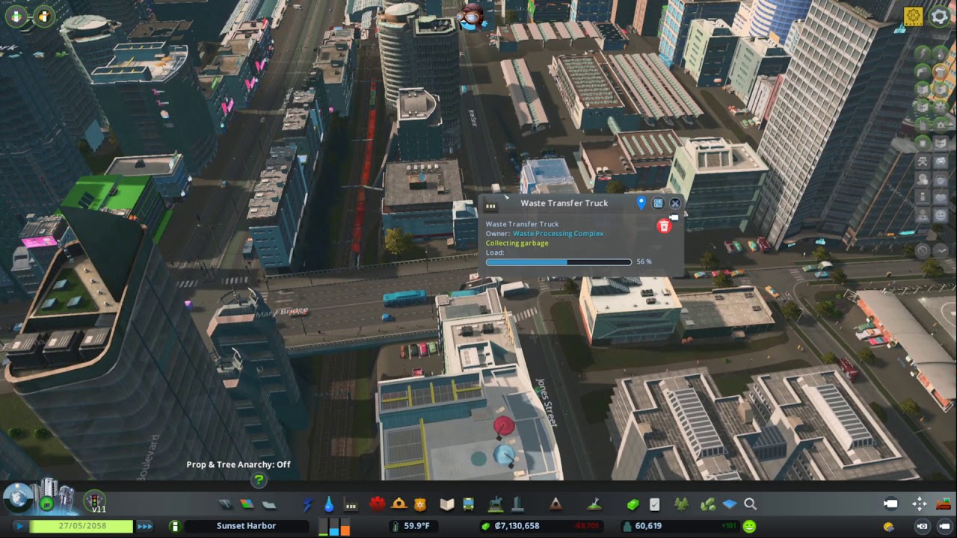Click the ₡7,130,658 money balance
This screenshot has height=538, width=957.
[517, 526]
